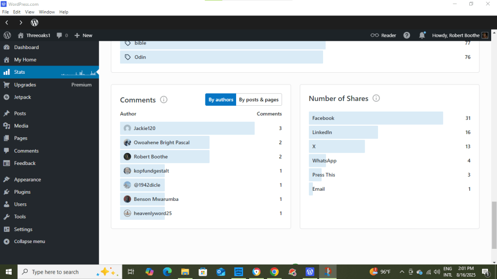Open the help question mark icon
The image size is (497, 279).
tap(407, 35)
